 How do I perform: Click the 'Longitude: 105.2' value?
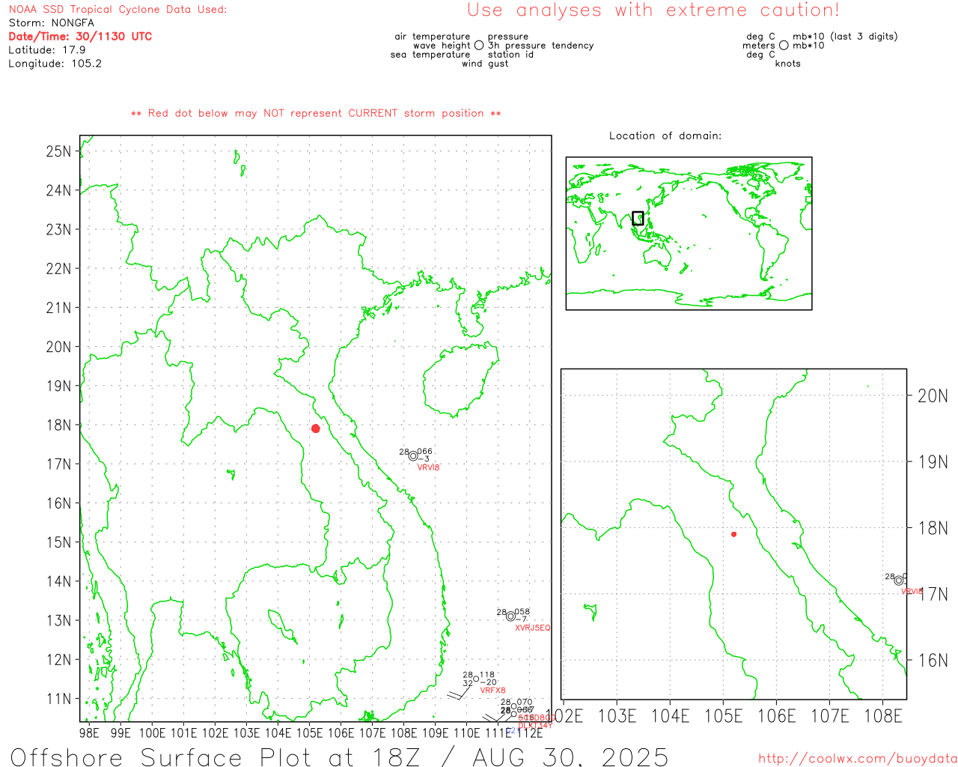click(x=55, y=64)
